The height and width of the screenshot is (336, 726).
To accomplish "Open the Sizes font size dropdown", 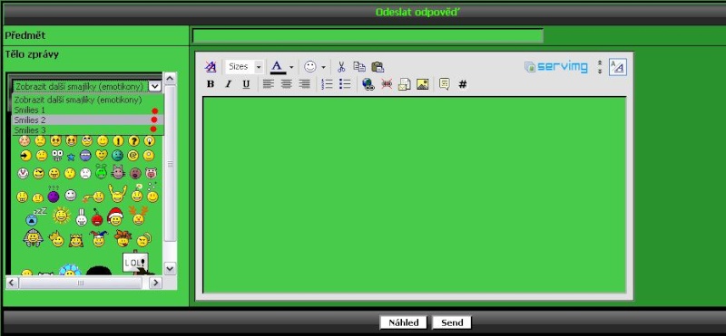I will [244, 67].
